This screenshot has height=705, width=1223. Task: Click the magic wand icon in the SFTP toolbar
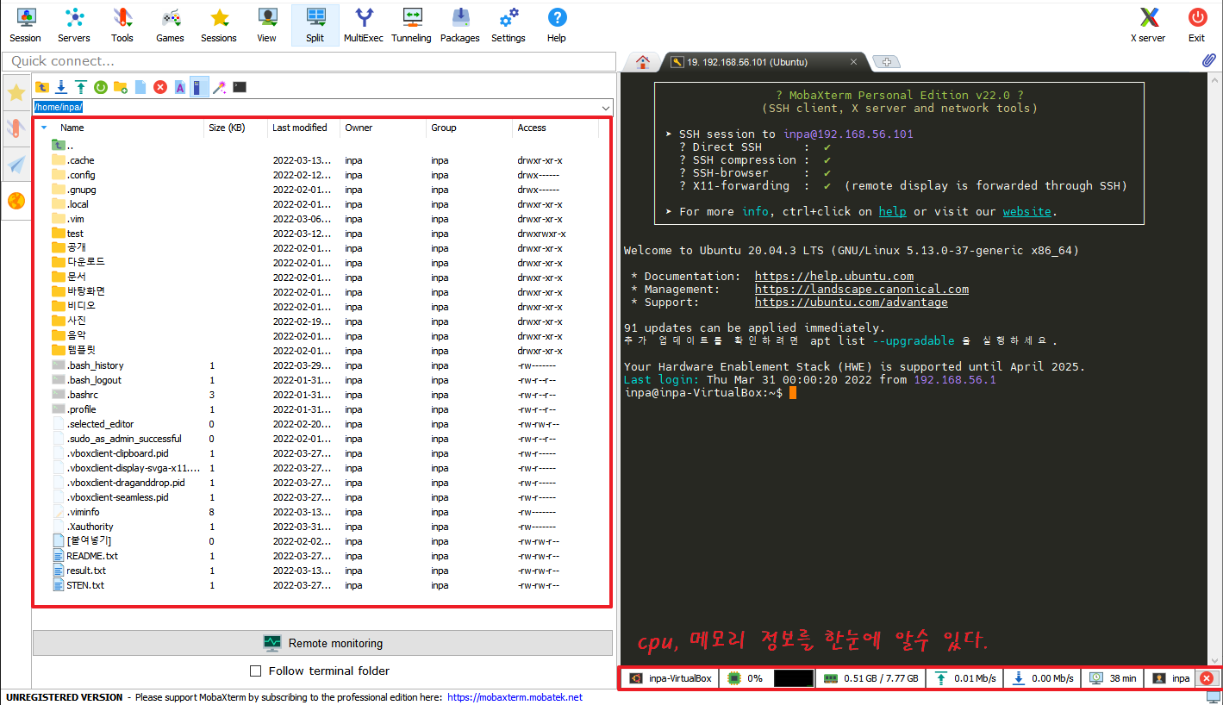pos(220,87)
